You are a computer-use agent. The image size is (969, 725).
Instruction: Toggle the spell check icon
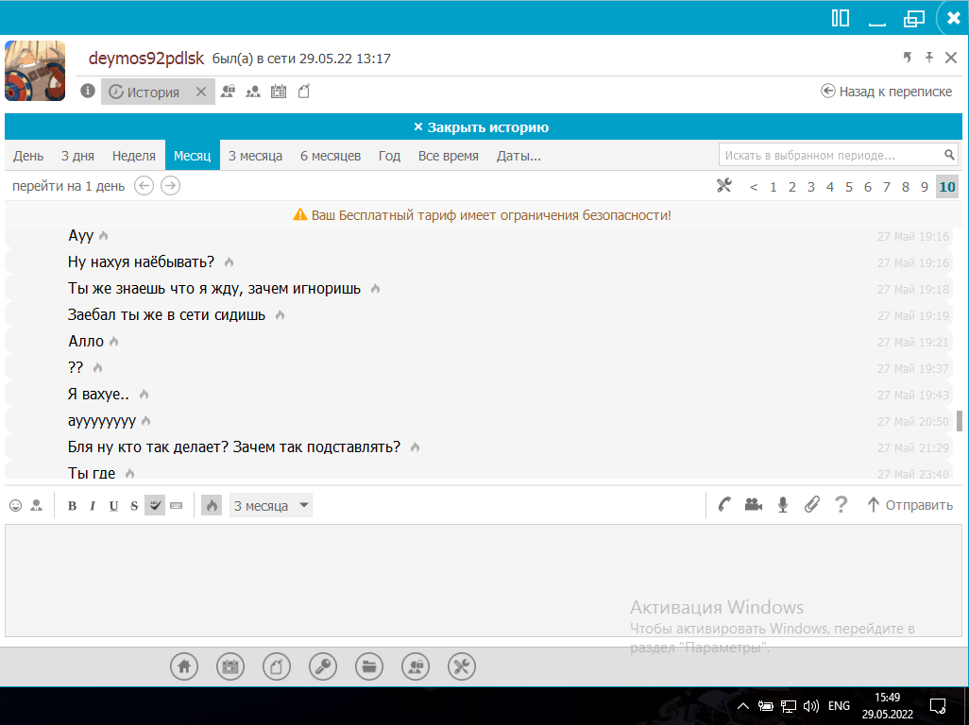(x=155, y=505)
